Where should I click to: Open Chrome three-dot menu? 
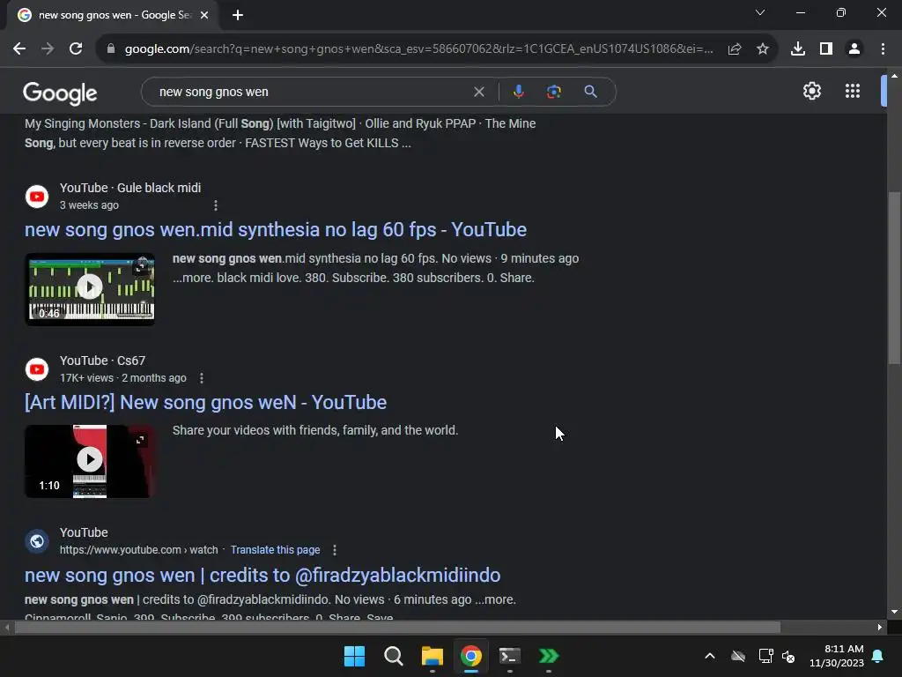(883, 49)
